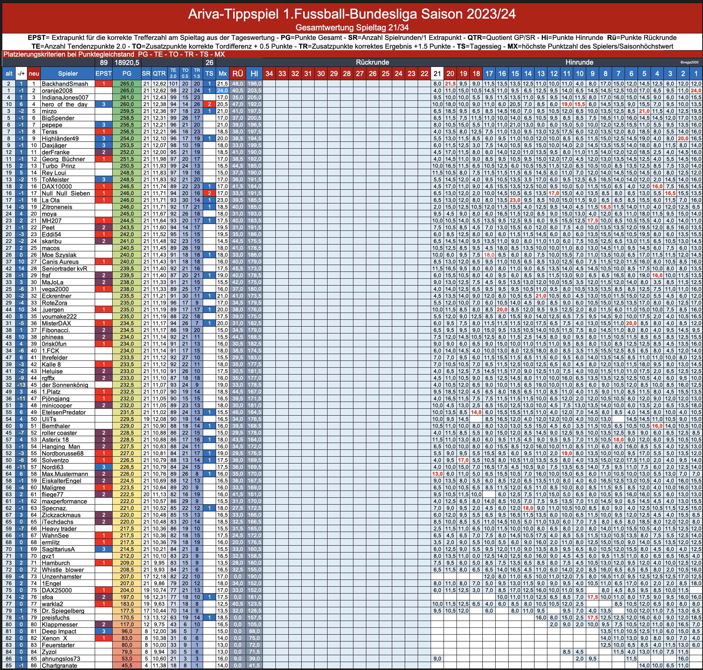This screenshot has height=670, width=703.
Task: Click Mx value '24,0' of oranje2008
Action: [x=223, y=90]
